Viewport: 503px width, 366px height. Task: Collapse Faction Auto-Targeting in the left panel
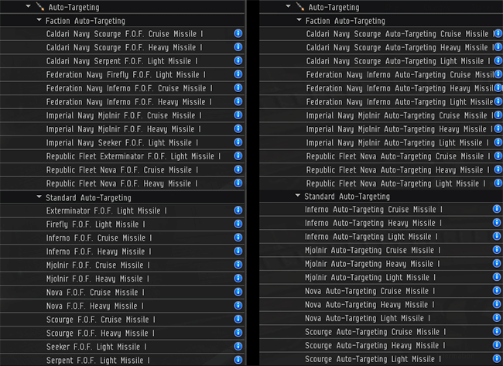pyautogui.click(x=39, y=20)
